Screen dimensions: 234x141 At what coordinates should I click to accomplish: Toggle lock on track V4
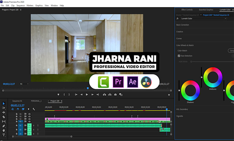[17, 114]
